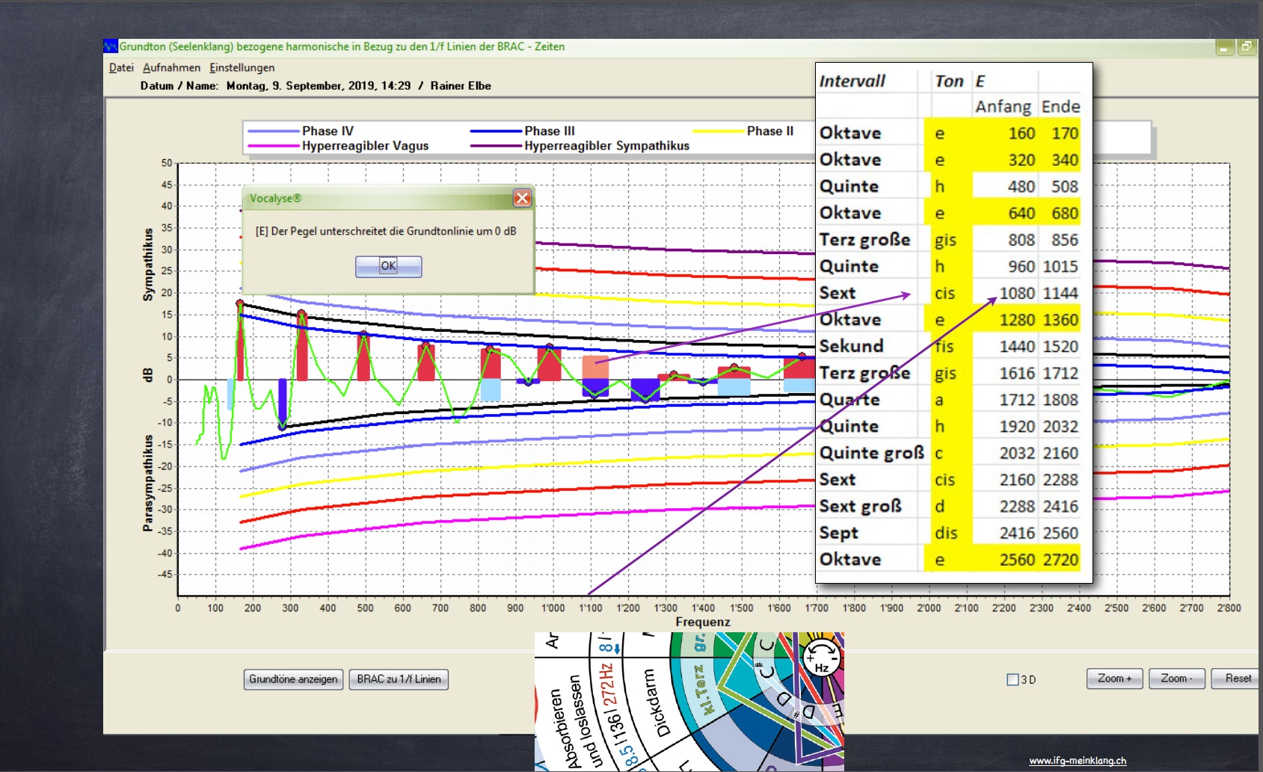Click the value 1080 in Sext row
1263x772 pixels.
pyautogui.click(x=1017, y=293)
